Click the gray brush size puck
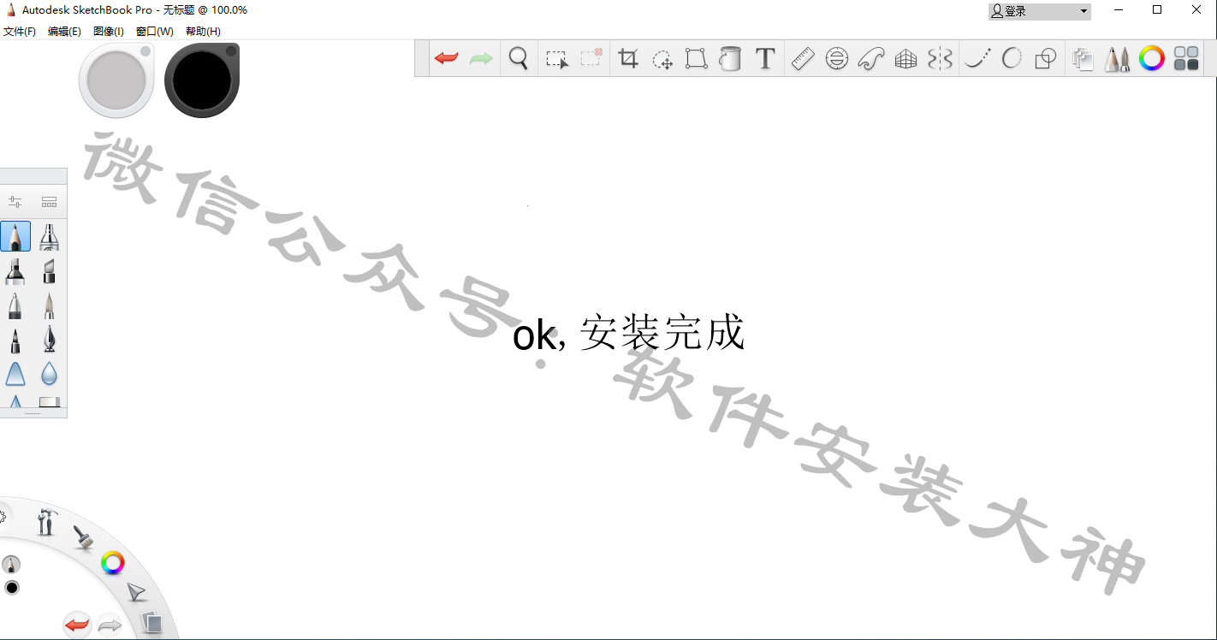Viewport: 1217px width, 640px height. [x=116, y=80]
